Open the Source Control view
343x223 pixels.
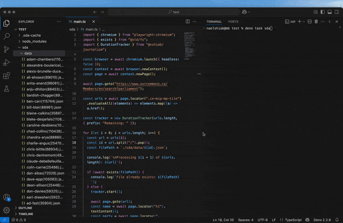6,49
